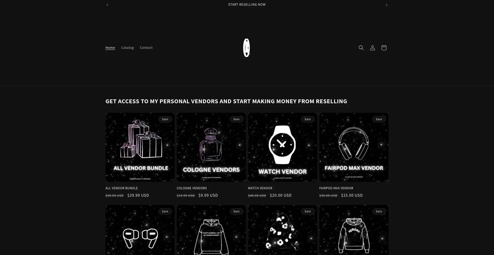
Task: Show next announcement with right chevron
Action: point(386,5)
